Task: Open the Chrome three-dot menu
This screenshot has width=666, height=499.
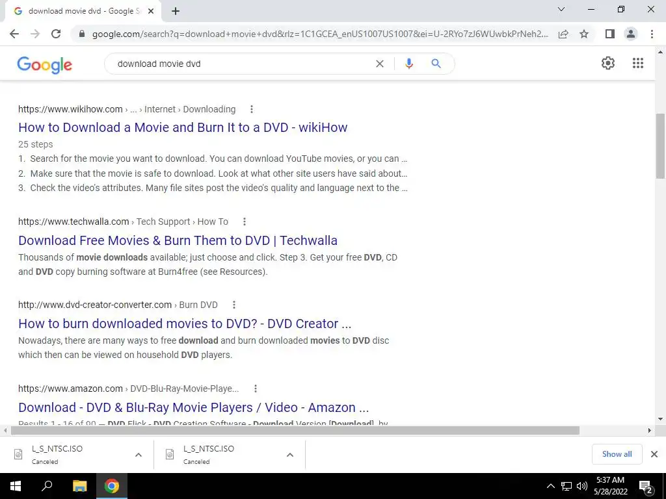Action: click(652, 34)
